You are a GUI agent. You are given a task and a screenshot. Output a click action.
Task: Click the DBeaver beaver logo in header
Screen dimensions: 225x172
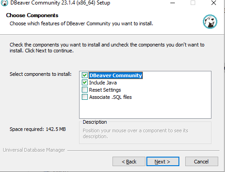pyautogui.click(x=210, y=22)
